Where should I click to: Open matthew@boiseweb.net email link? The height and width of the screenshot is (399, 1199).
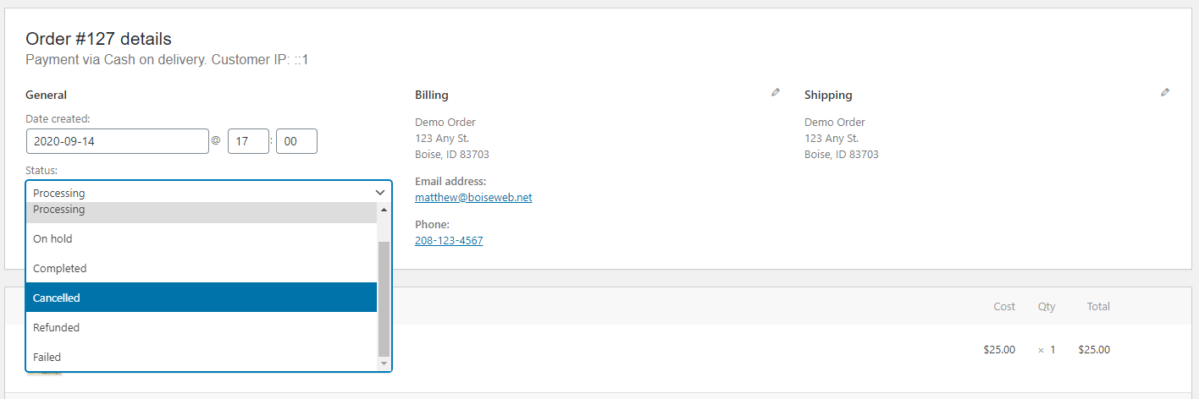pos(473,197)
